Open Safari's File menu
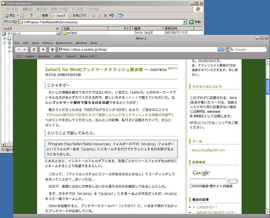This screenshot has height=218, width=270. click(x=17, y=43)
